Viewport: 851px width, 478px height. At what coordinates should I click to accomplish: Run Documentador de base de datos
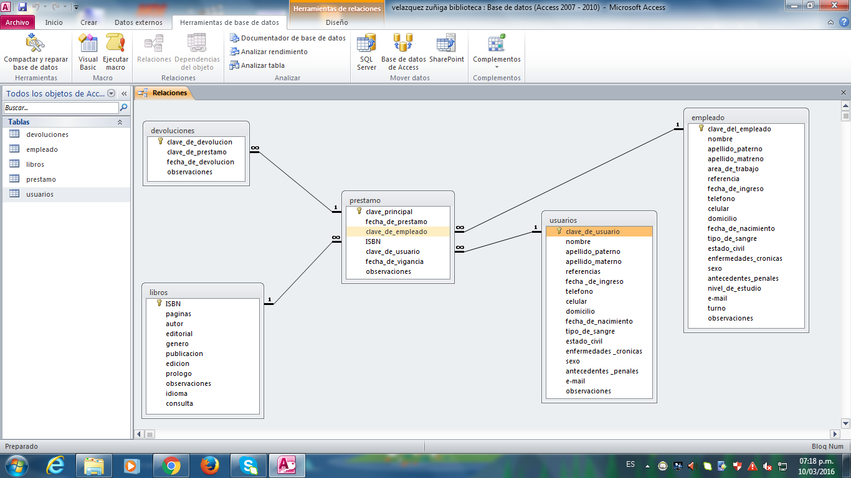pyautogui.click(x=287, y=38)
